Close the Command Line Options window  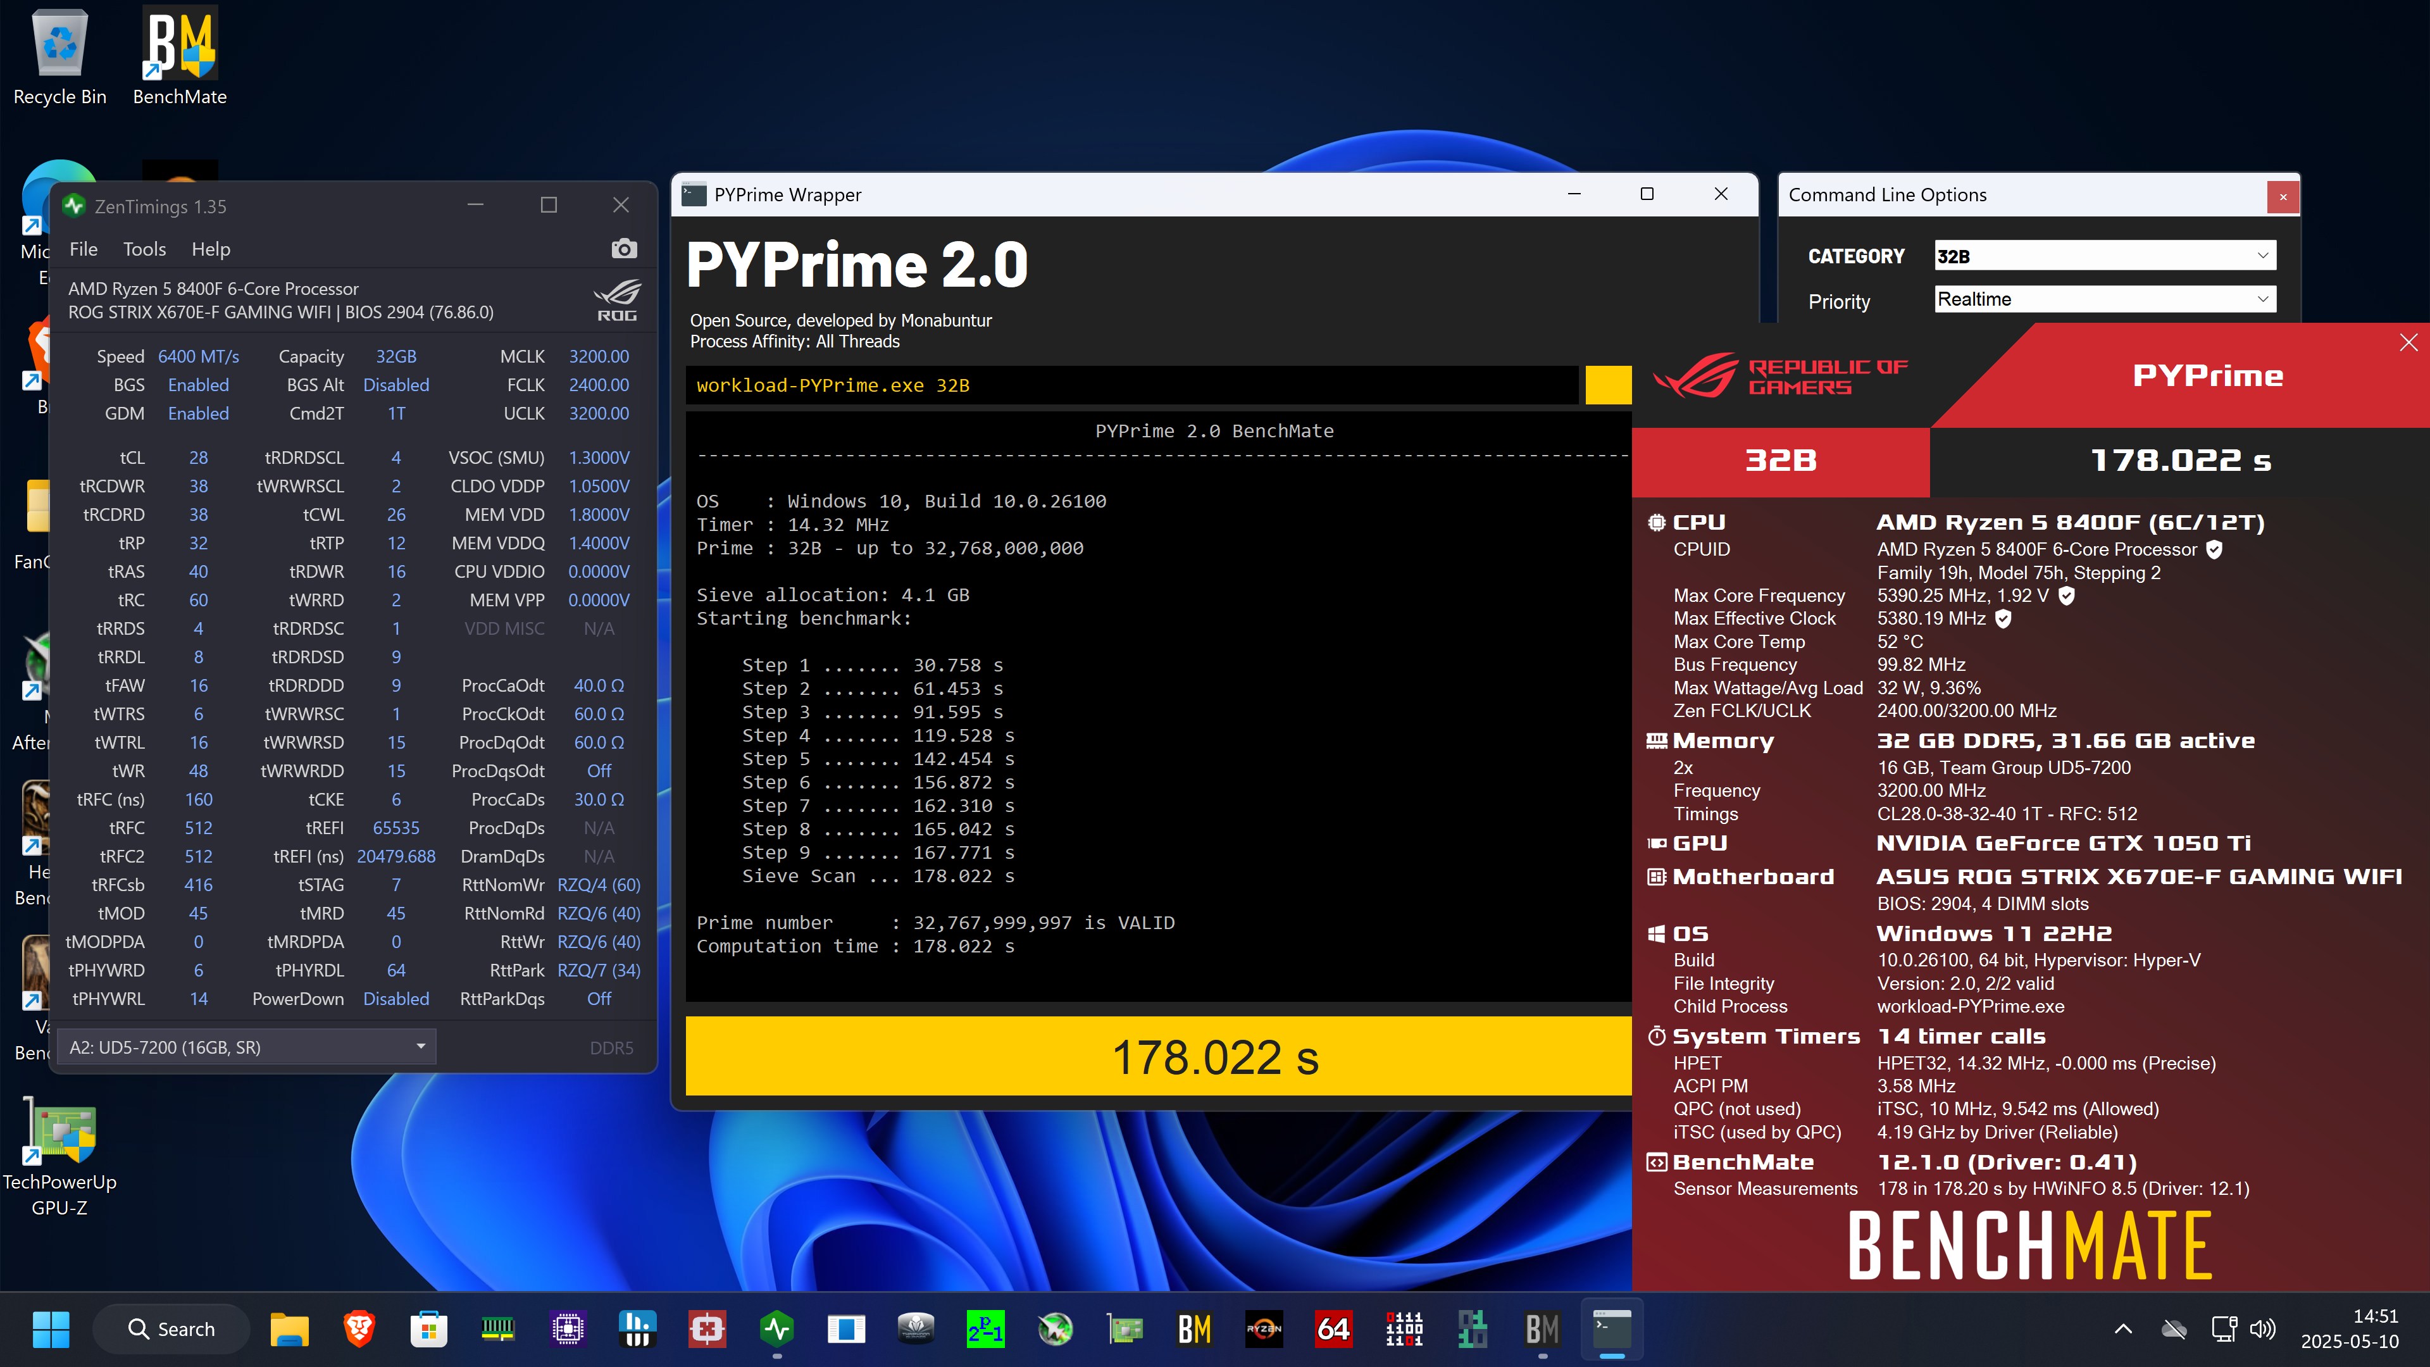2283,196
